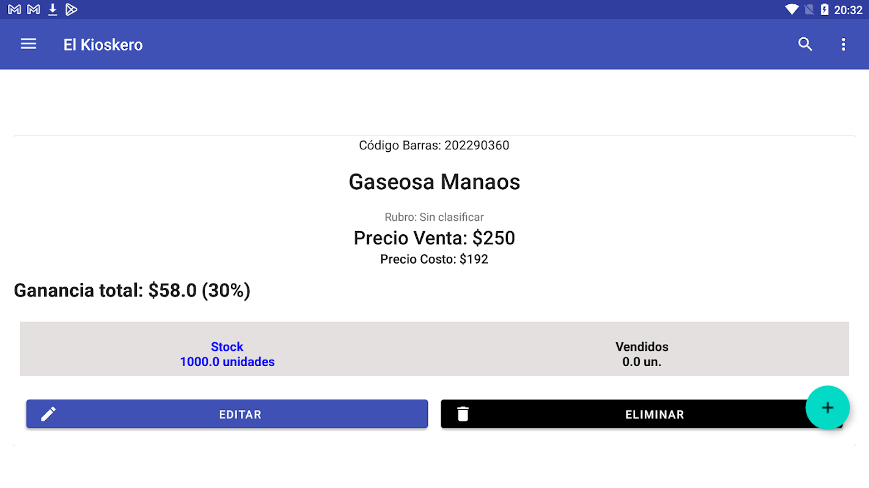Tap the Gaseosa Manaos product name
Screen dimensions: 869x488
(x=434, y=182)
